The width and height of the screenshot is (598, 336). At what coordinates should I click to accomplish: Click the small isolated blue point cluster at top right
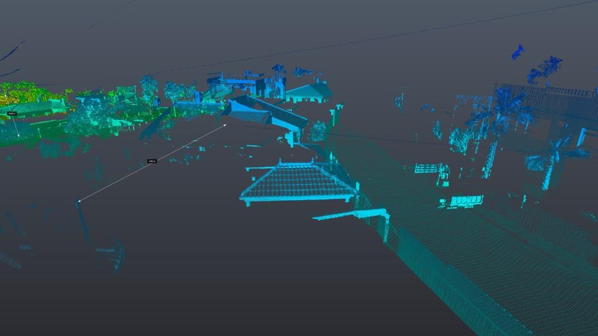click(517, 51)
